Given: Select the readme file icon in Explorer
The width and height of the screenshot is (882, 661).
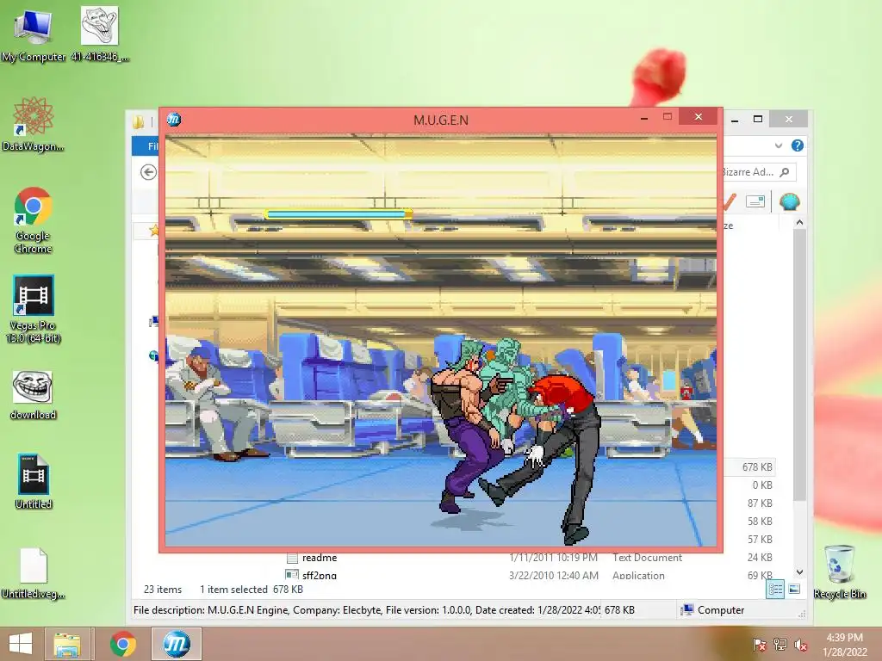Looking at the screenshot, I should pyautogui.click(x=292, y=558).
